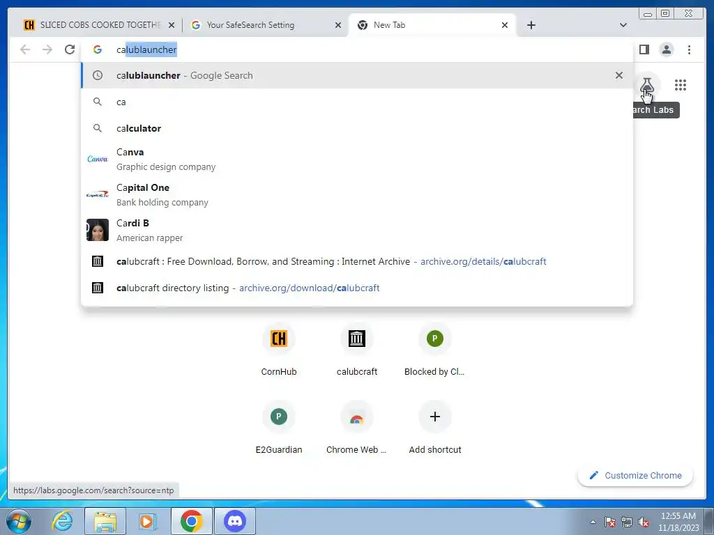Open calubcraft Internet Archive details suggestion
Screen dimensions: 714x535
pyautogui.click(x=357, y=262)
